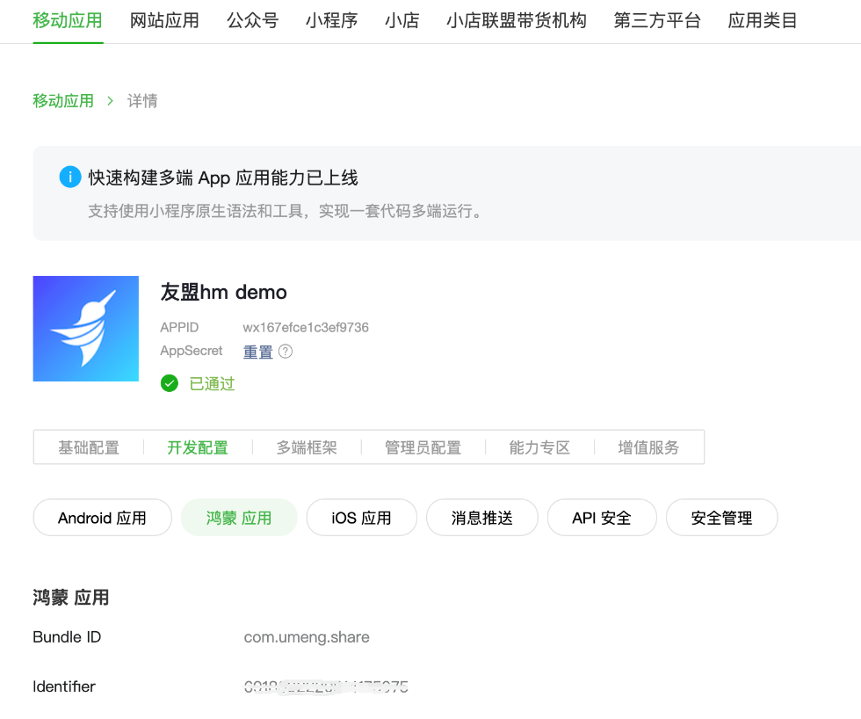The width and height of the screenshot is (861, 719).
Task: Click the notice description about 小程序原生语法
Action: pyautogui.click(x=285, y=211)
